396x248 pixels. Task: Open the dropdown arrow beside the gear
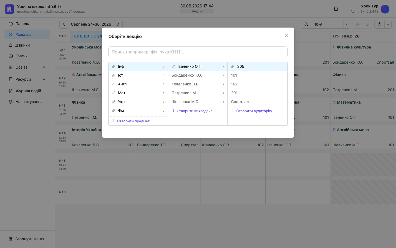[x=388, y=24]
